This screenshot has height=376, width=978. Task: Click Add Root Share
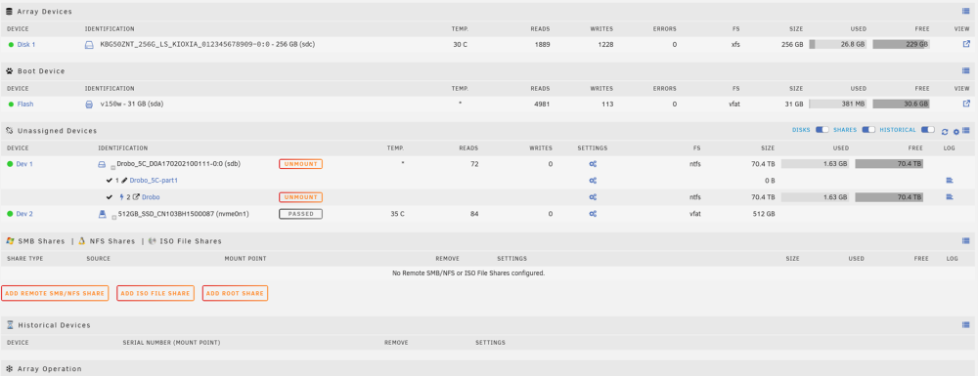pyautogui.click(x=235, y=293)
